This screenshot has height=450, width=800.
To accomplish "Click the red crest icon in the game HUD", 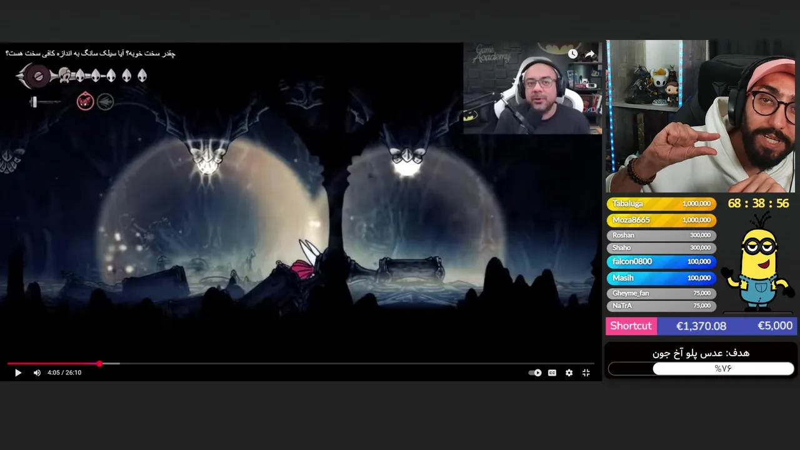I will coord(85,101).
